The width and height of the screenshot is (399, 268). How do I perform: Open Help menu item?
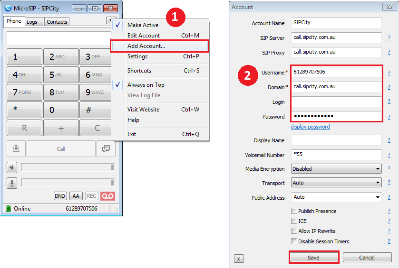(160, 120)
